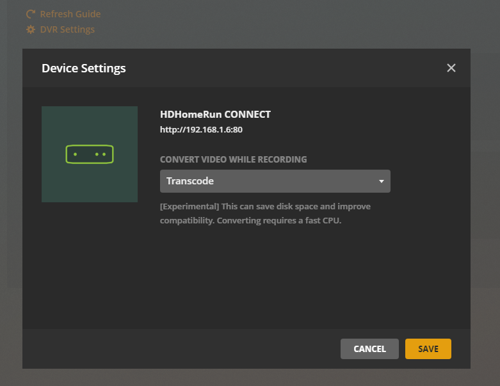The height and width of the screenshot is (386, 500).
Task: Click the Device Settings dialog title
Action: 83,68
